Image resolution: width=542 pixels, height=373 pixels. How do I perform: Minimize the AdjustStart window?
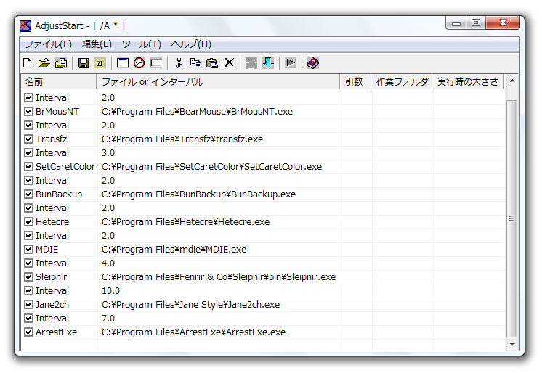[x=456, y=23]
